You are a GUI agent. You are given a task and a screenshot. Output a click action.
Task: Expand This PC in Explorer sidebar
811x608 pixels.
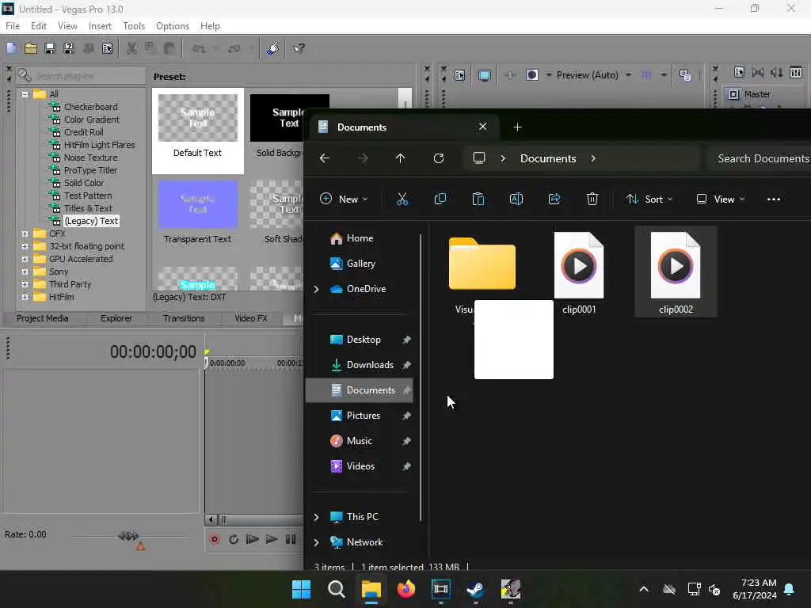(316, 517)
